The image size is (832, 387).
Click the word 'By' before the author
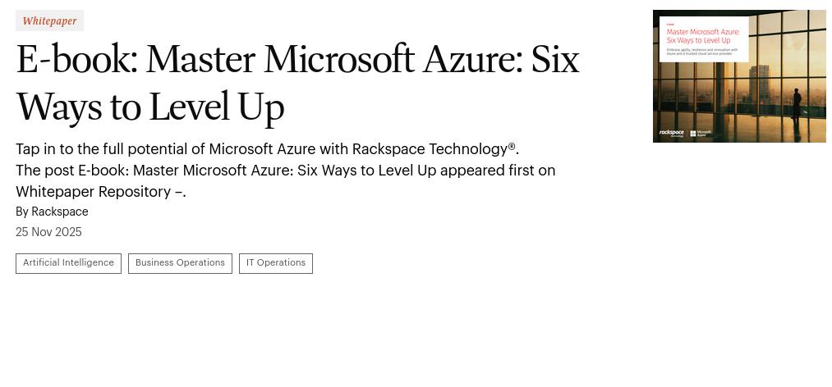(22, 212)
